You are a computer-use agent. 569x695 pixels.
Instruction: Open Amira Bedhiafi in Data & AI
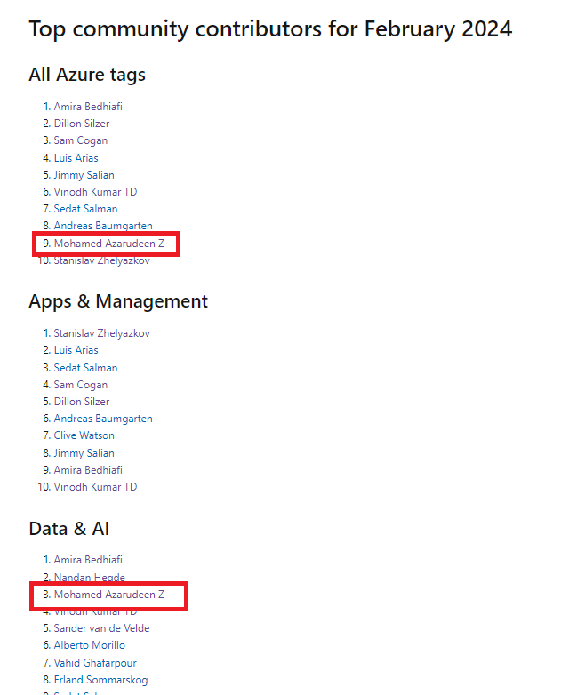88,560
